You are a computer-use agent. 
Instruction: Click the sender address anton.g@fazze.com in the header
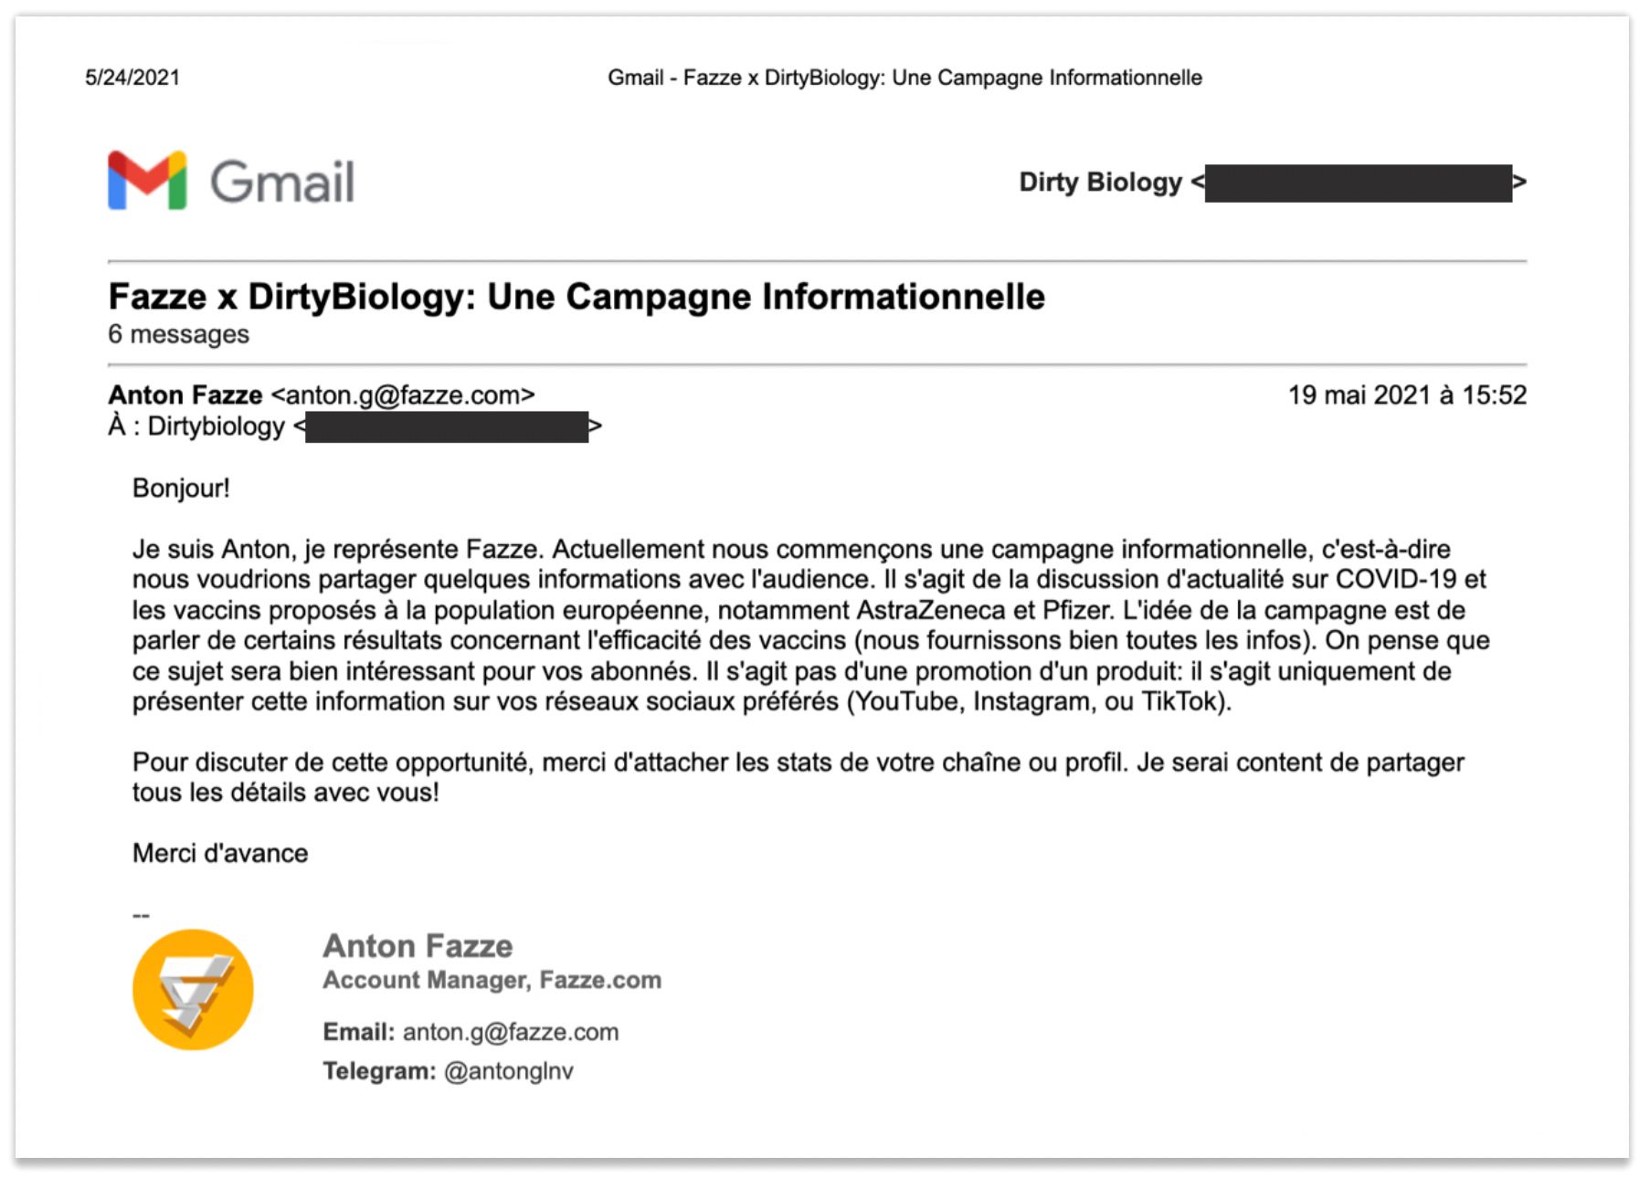(404, 394)
